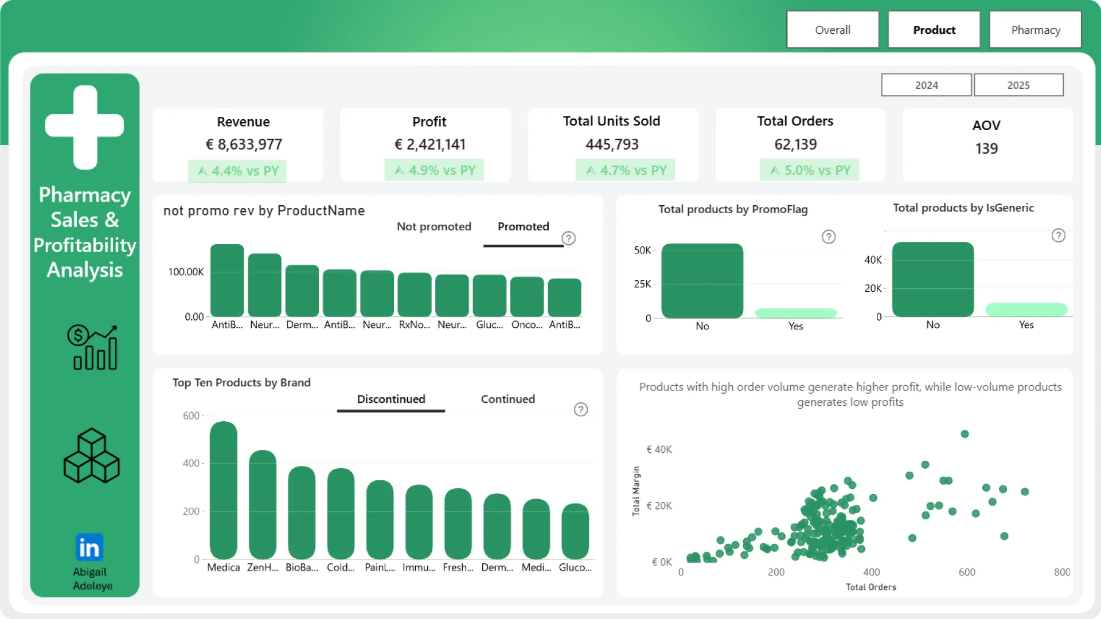Show Continued products by brand

(x=507, y=399)
